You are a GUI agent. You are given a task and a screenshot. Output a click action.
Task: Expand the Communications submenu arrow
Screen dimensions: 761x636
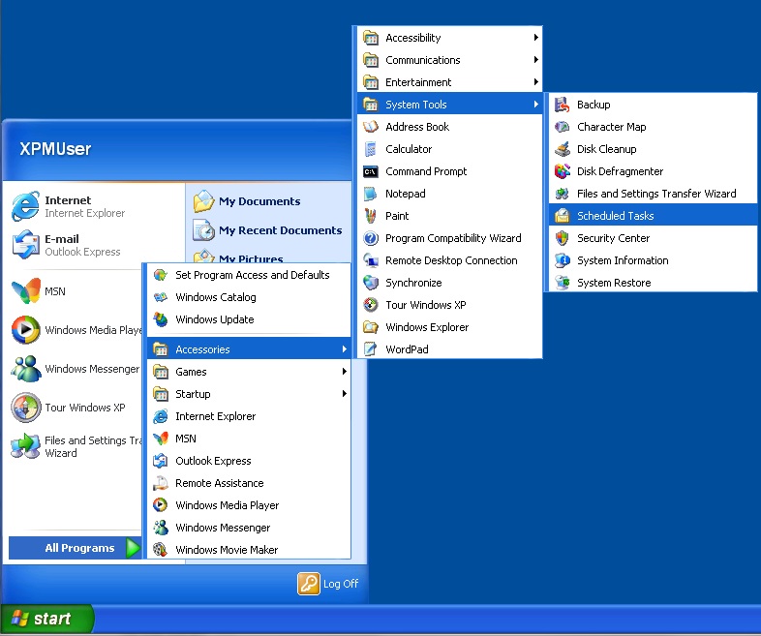(x=535, y=60)
